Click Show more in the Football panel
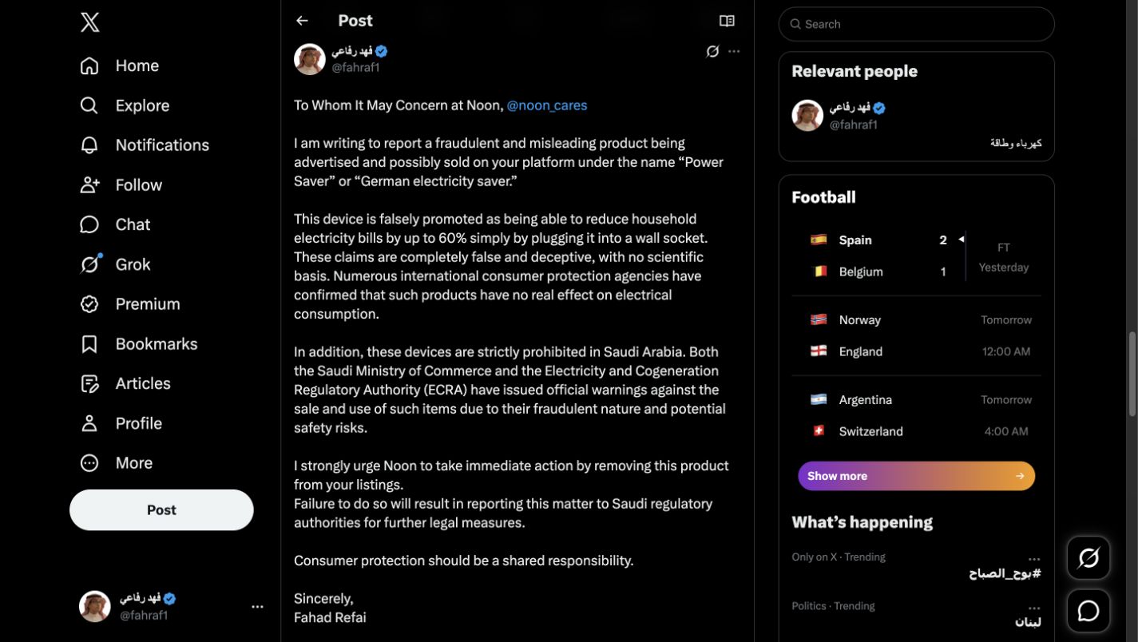The height and width of the screenshot is (642, 1138). [x=916, y=476]
